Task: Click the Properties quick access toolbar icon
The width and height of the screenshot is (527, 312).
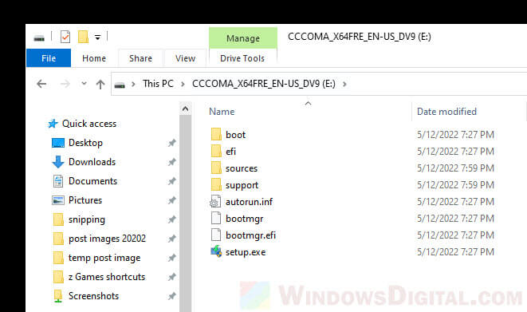Action: pos(65,37)
